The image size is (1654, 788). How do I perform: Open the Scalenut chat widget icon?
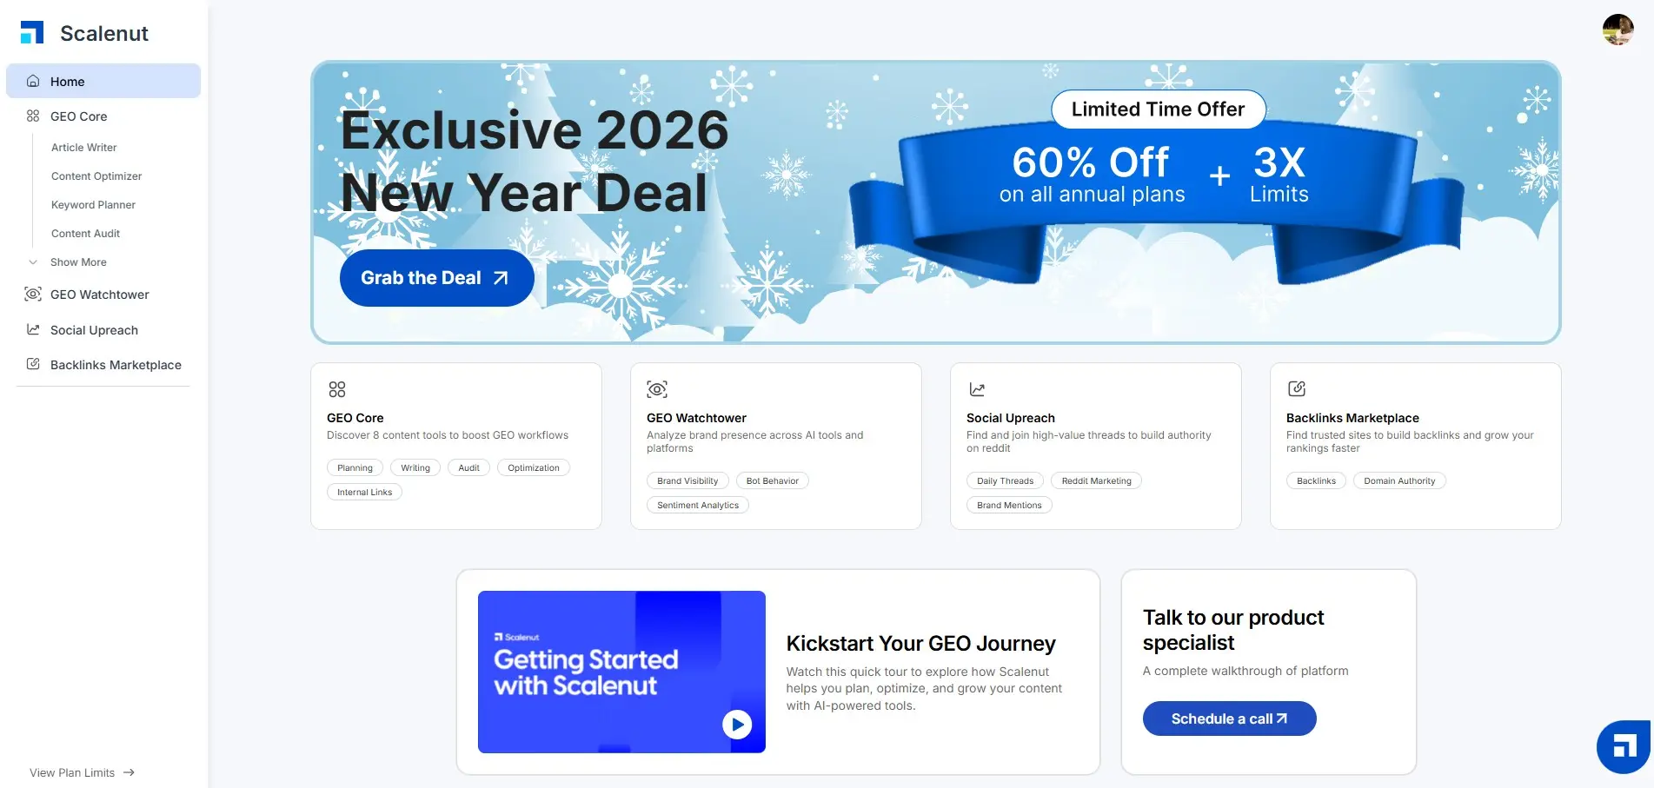point(1624,746)
